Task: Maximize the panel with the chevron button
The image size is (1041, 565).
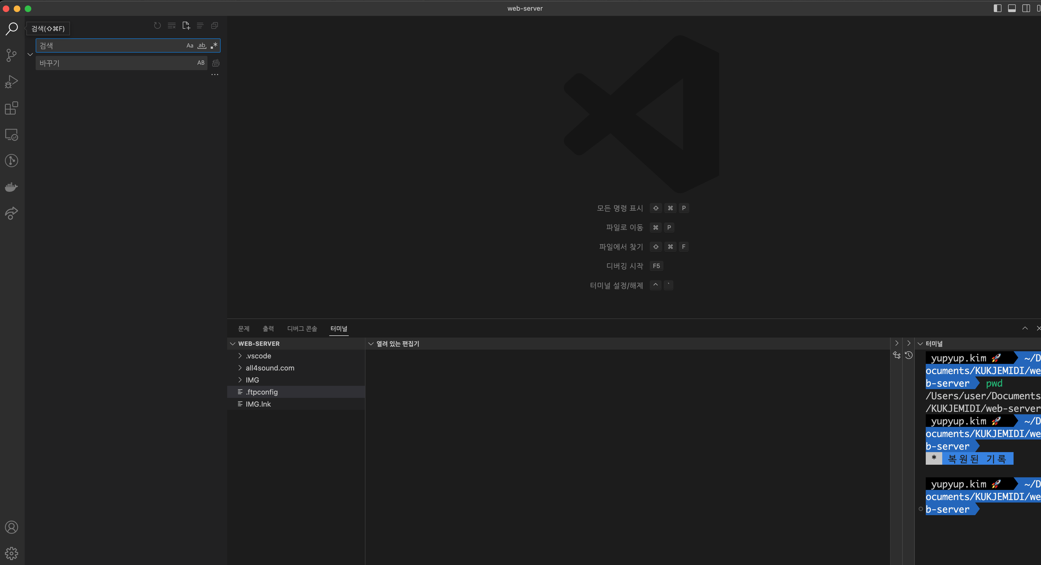Action: coord(1025,328)
